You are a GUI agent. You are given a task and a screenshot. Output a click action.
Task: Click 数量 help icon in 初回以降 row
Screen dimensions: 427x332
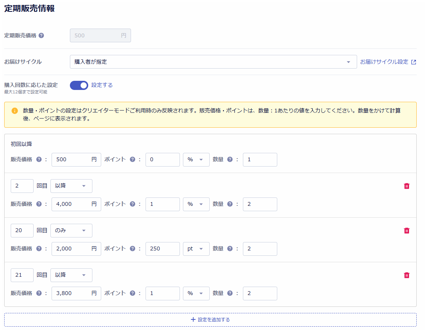pos(230,160)
